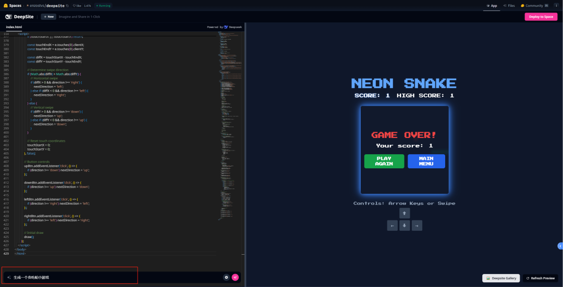Click the '// Initial draw' comment line
The height and width of the screenshot is (287, 563).
click(x=34, y=232)
